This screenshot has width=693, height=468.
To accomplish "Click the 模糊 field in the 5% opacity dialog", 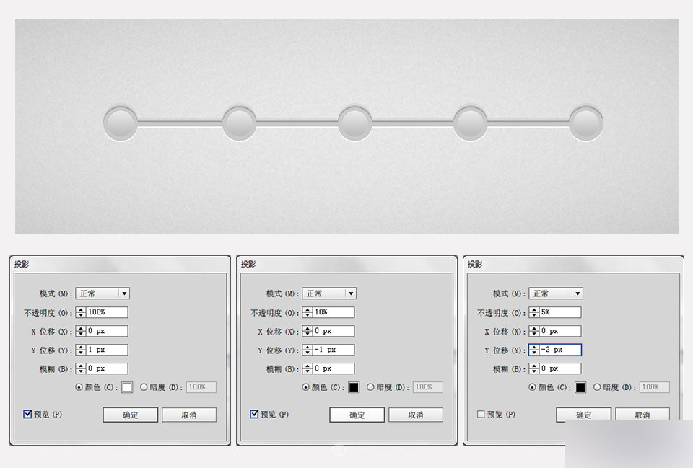I will click(560, 368).
